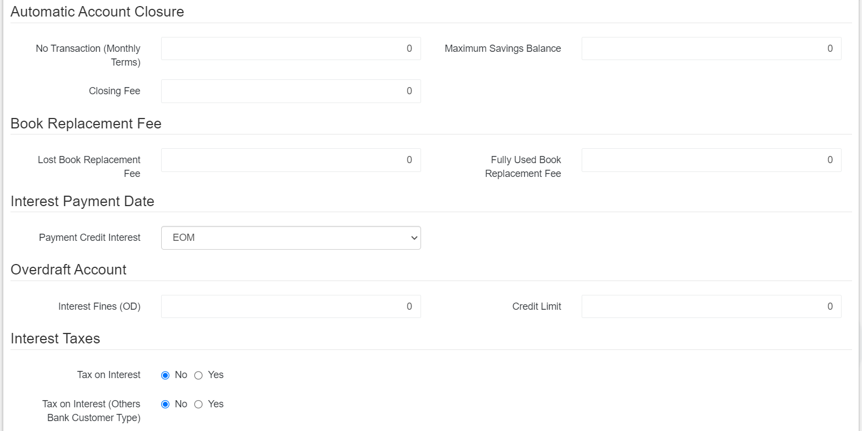
Task: Select Yes for Others Bank Customer Type tax
Action: point(199,405)
